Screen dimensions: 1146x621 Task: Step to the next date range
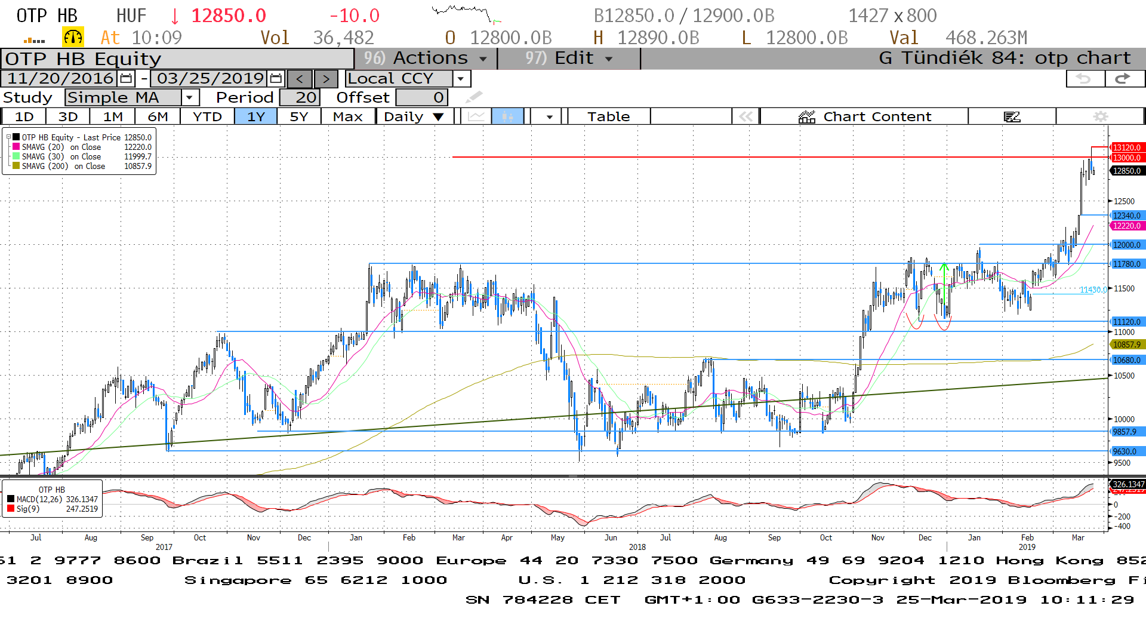pyautogui.click(x=326, y=79)
